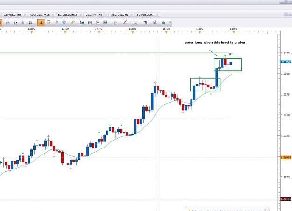Viewport: 292px width, 211px height.
Task: Expand the dropdown next to the blue arrow icon
Action: pyautogui.click(x=110, y=22)
